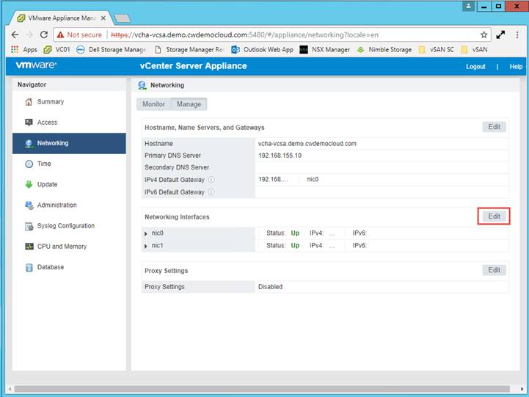Click the Database cylinder icon
The image size is (529, 397).
29,267
